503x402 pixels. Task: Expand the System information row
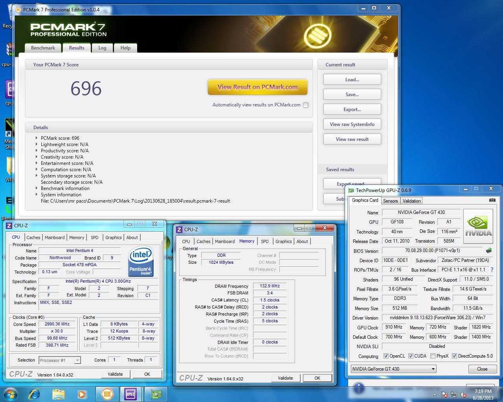[x=37, y=195]
